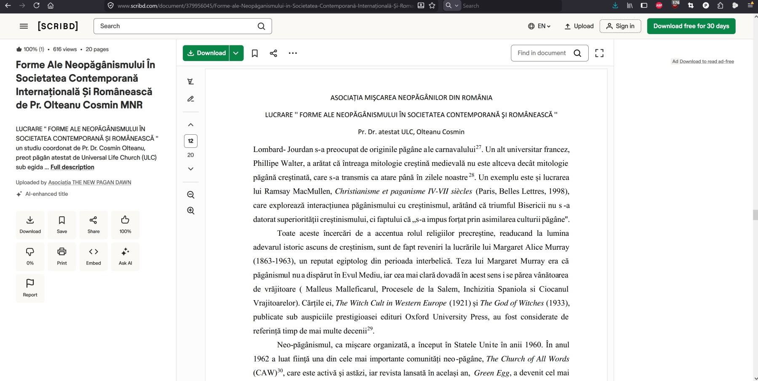Click the zoom out magnifier icon
This screenshot has width=758, height=381.
191,195
